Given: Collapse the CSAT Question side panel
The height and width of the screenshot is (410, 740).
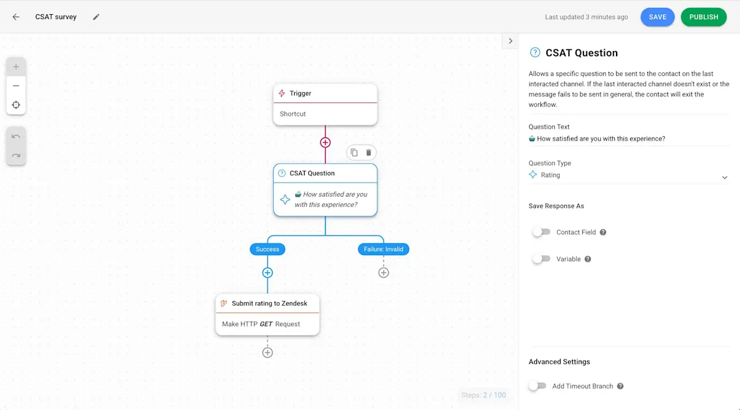Looking at the screenshot, I should point(510,40).
